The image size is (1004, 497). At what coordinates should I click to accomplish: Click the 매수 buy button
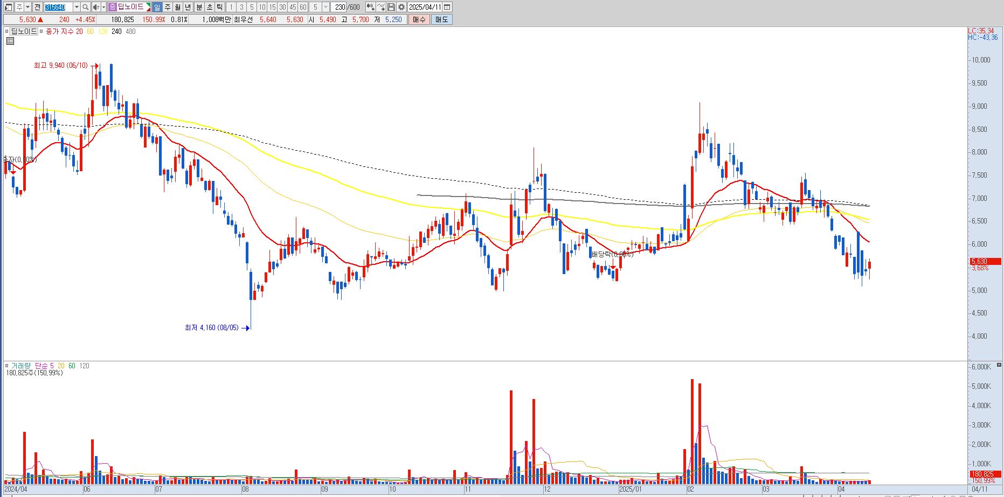point(419,19)
